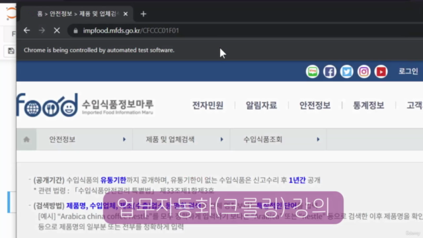The height and width of the screenshot is (238, 423).
Task: Stop page loading with the X button
Action: (x=57, y=30)
